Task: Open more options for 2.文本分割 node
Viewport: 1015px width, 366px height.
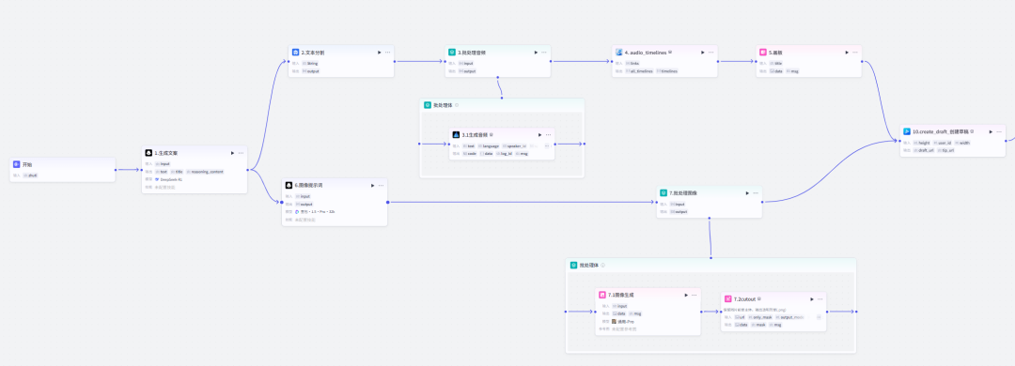Action: point(388,53)
